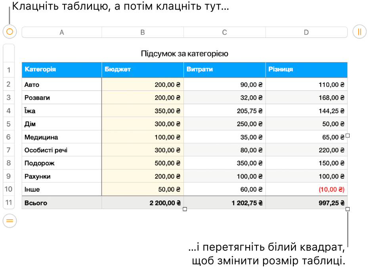Click the 1 202,75 ₴ total expenses cell
The height and width of the screenshot is (269, 369).
[224, 203]
